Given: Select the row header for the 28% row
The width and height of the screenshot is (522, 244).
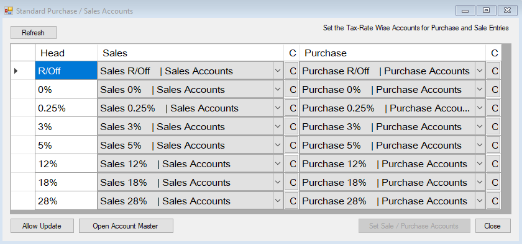Looking at the screenshot, I should (x=22, y=201).
